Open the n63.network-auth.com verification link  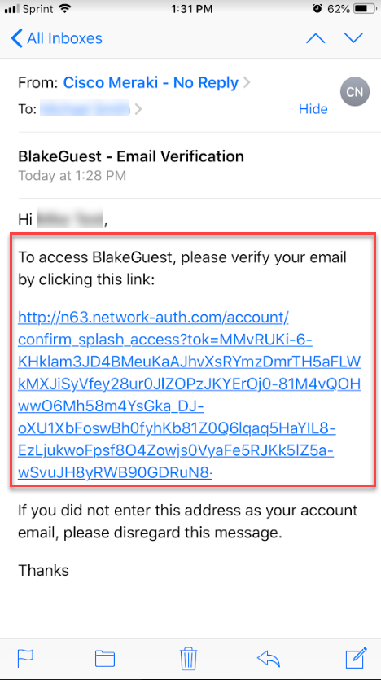click(190, 397)
